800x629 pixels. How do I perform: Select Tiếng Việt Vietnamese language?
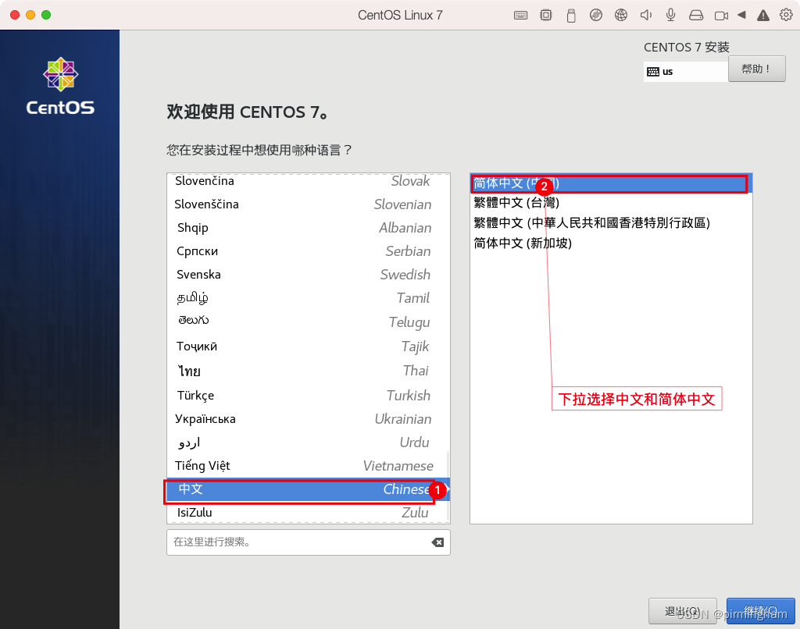coord(306,466)
